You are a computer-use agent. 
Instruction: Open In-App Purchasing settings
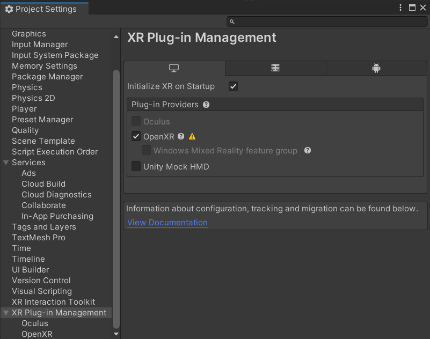tap(57, 216)
